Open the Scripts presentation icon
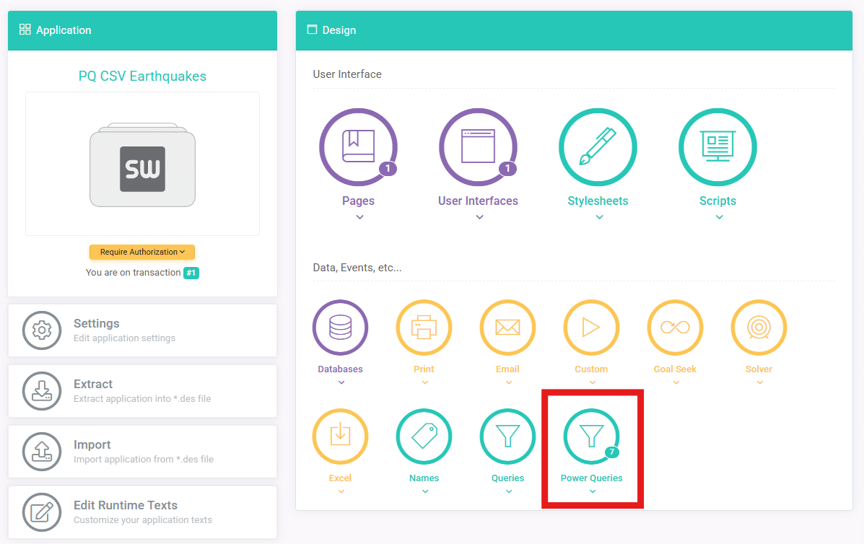The image size is (864, 544). [717, 147]
